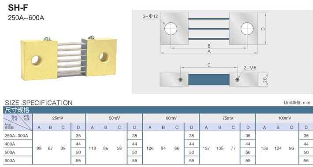Select the 25mV column header
The image size is (313, 167).
[58, 118]
